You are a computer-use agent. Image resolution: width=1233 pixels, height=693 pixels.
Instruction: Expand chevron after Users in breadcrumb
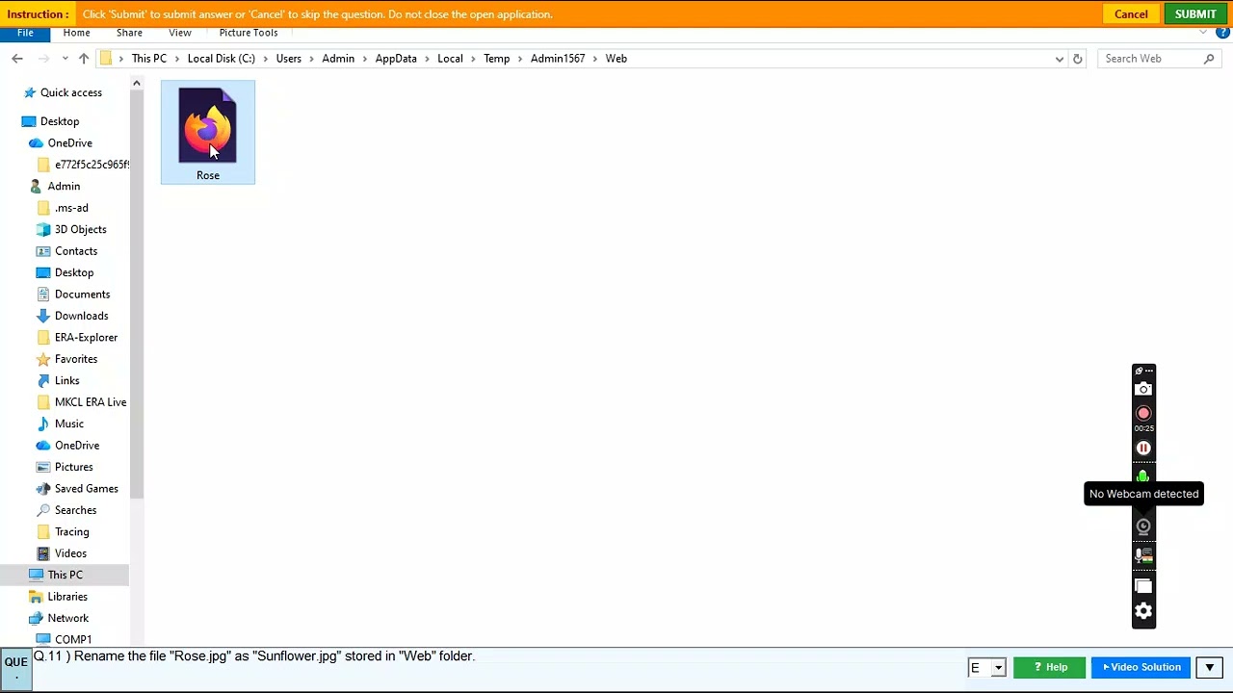coord(312,59)
